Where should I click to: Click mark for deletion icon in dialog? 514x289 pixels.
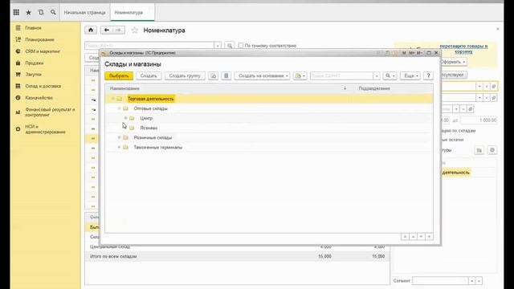[x=226, y=75]
